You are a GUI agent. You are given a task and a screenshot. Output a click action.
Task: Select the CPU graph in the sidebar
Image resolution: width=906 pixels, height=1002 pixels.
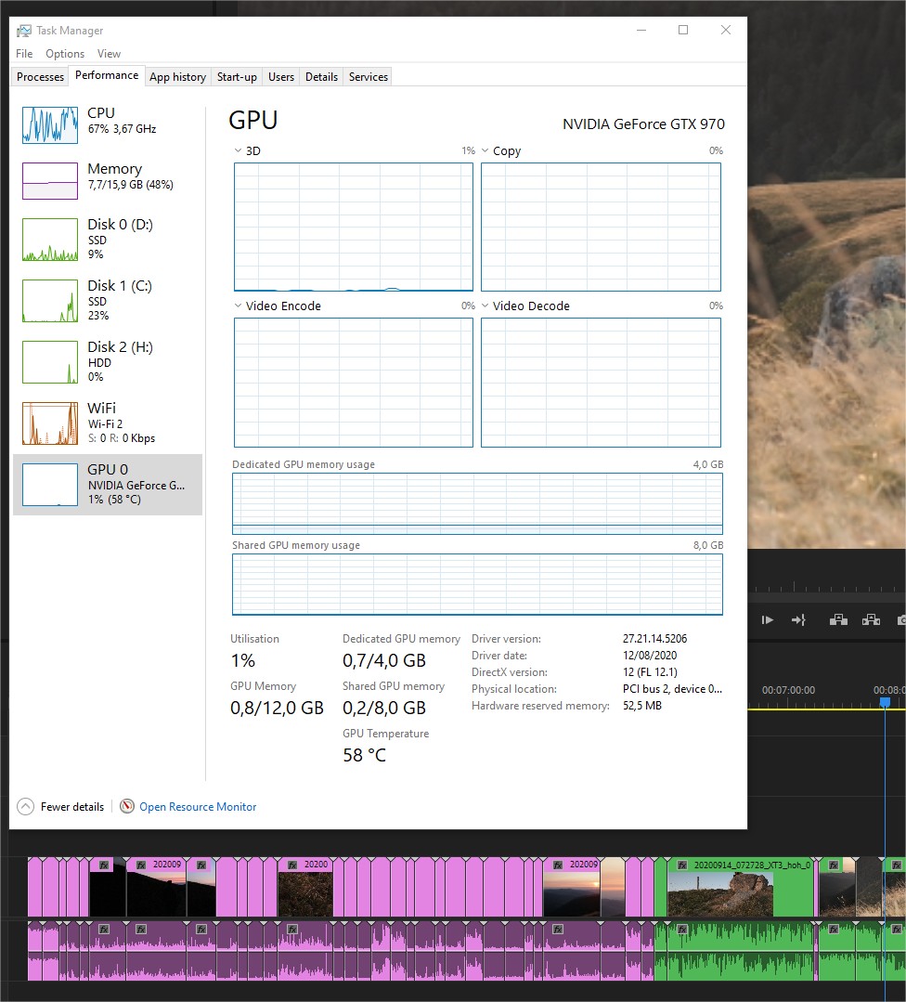click(x=50, y=124)
